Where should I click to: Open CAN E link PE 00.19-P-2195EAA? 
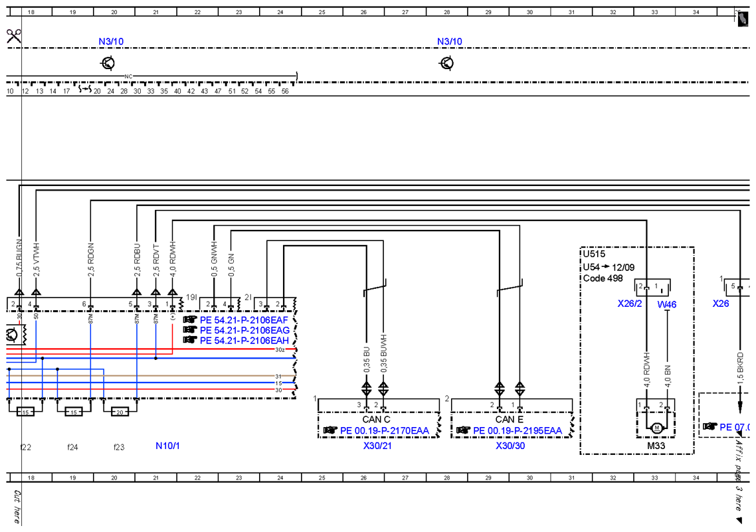(x=518, y=430)
